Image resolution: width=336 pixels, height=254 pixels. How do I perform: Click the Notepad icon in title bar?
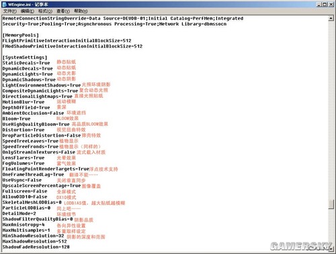coord(4,4)
